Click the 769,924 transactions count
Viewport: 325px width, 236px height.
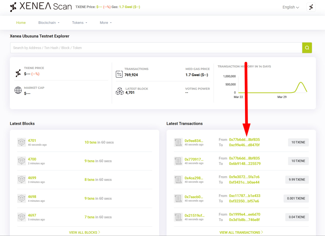click(x=131, y=75)
